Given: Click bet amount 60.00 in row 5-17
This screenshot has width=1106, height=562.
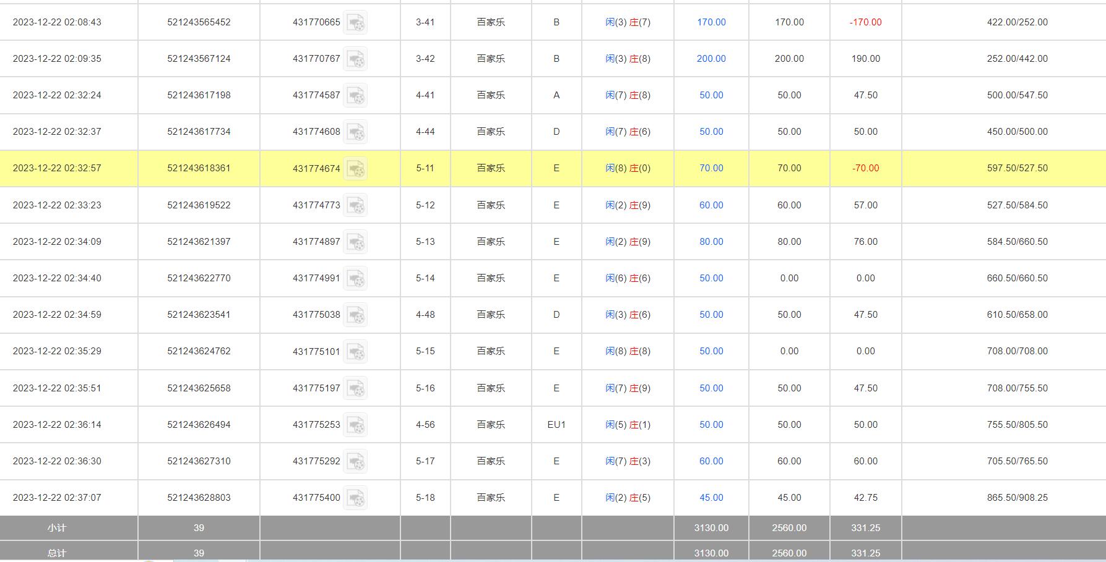Looking at the screenshot, I should click(711, 461).
